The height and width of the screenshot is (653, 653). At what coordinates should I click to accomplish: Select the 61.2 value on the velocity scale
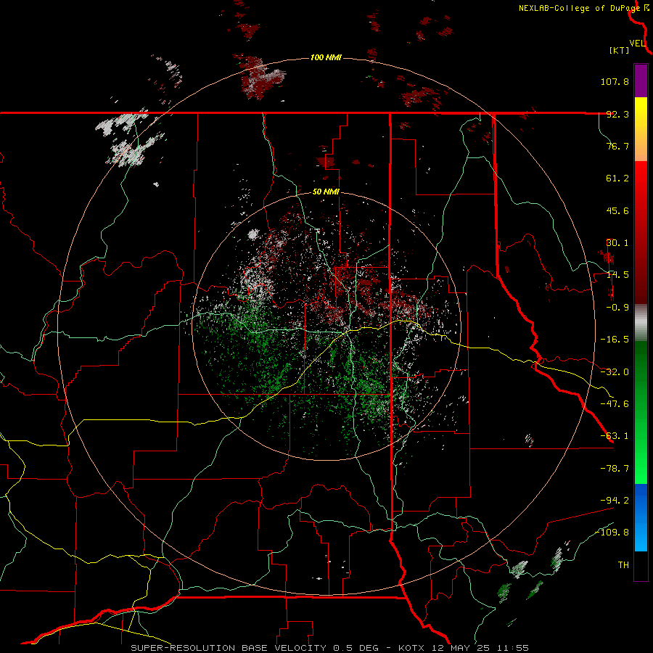pos(617,178)
